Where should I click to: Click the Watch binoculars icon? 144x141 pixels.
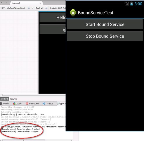coord(1,103)
